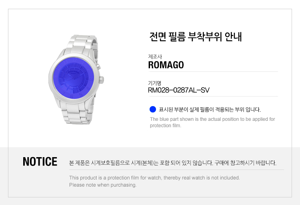300x205 pixels.
Task: Click the model name RM028-0287AL-SV
Action: tap(179, 90)
